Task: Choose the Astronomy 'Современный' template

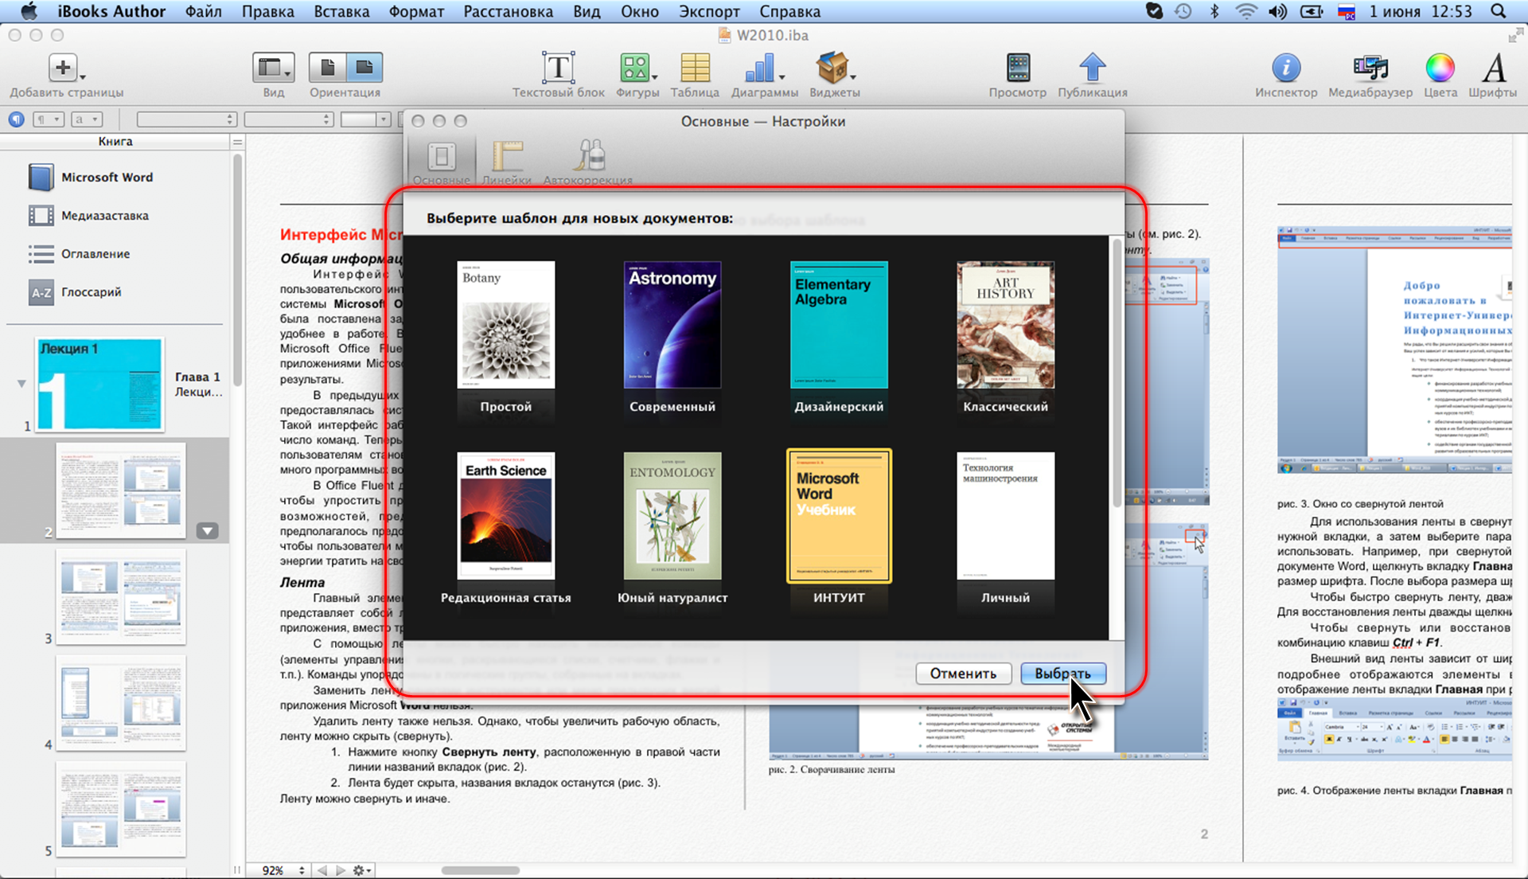Action: [672, 324]
